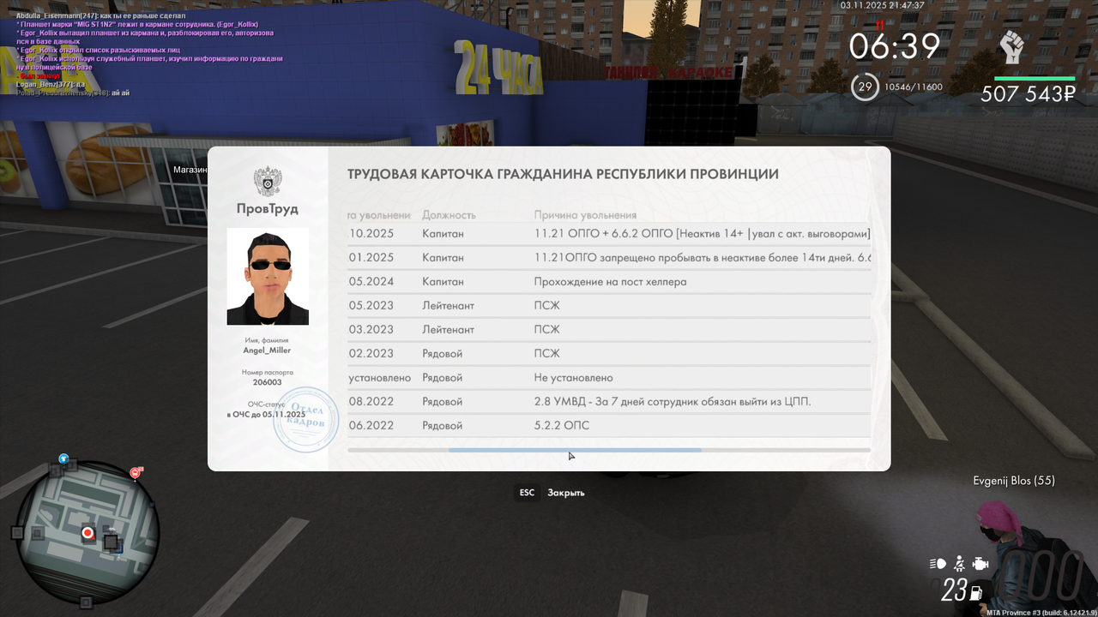Click reason 11.21ОПГО запрещено пробывать в неактиве
Viewport: 1098px width, 617px height.
[703, 258]
